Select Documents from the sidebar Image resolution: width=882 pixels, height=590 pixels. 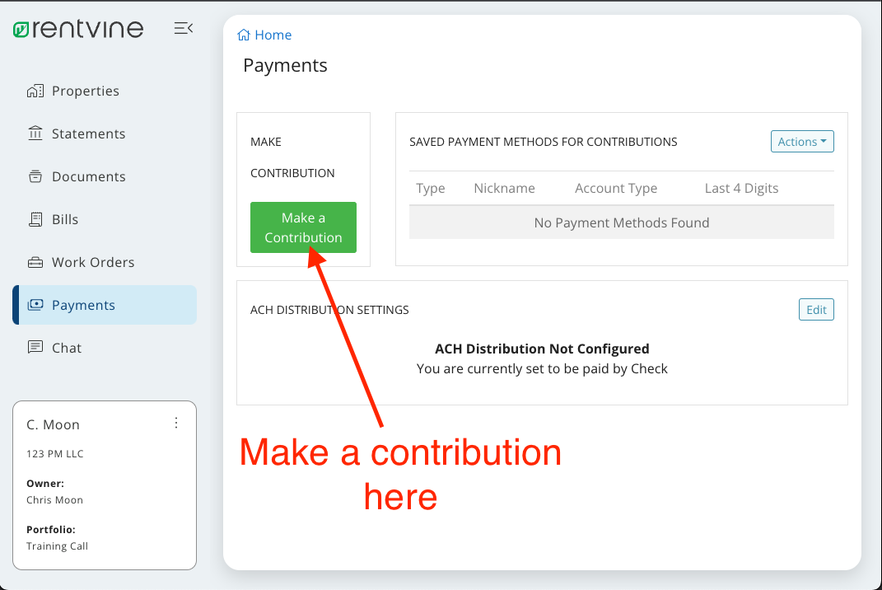coord(88,176)
